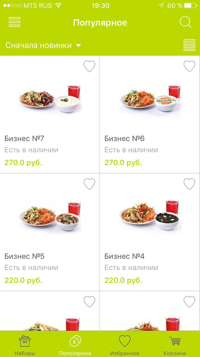Viewport: 200px width, 357px height.
Task: Like Бизнес №4 via heart icon
Action: coord(189,184)
